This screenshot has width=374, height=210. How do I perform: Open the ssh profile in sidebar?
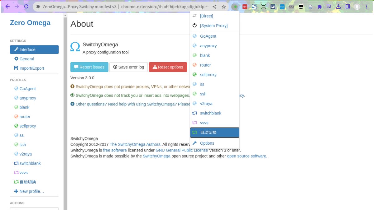tap(34, 145)
